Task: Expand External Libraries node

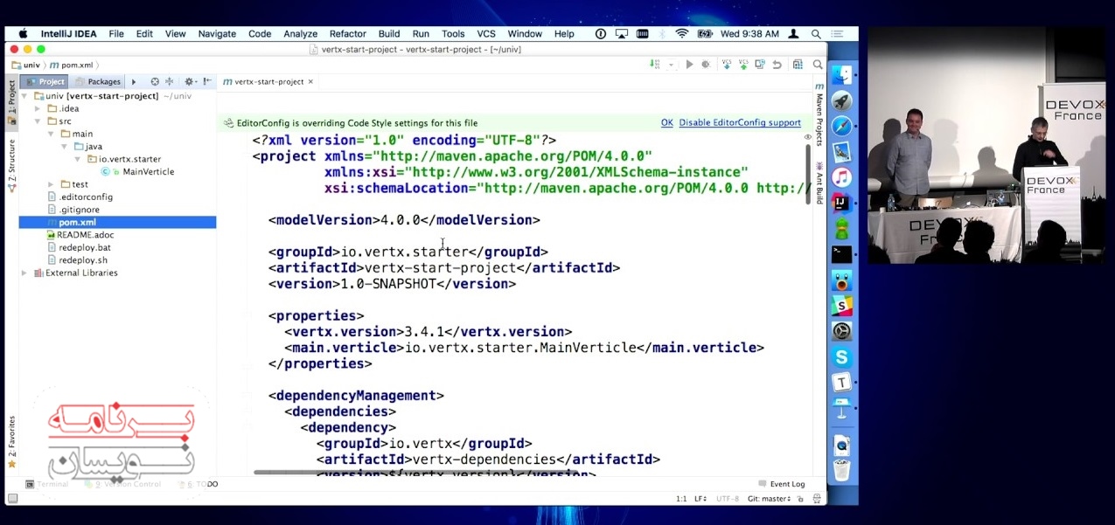Action: (x=24, y=273)
